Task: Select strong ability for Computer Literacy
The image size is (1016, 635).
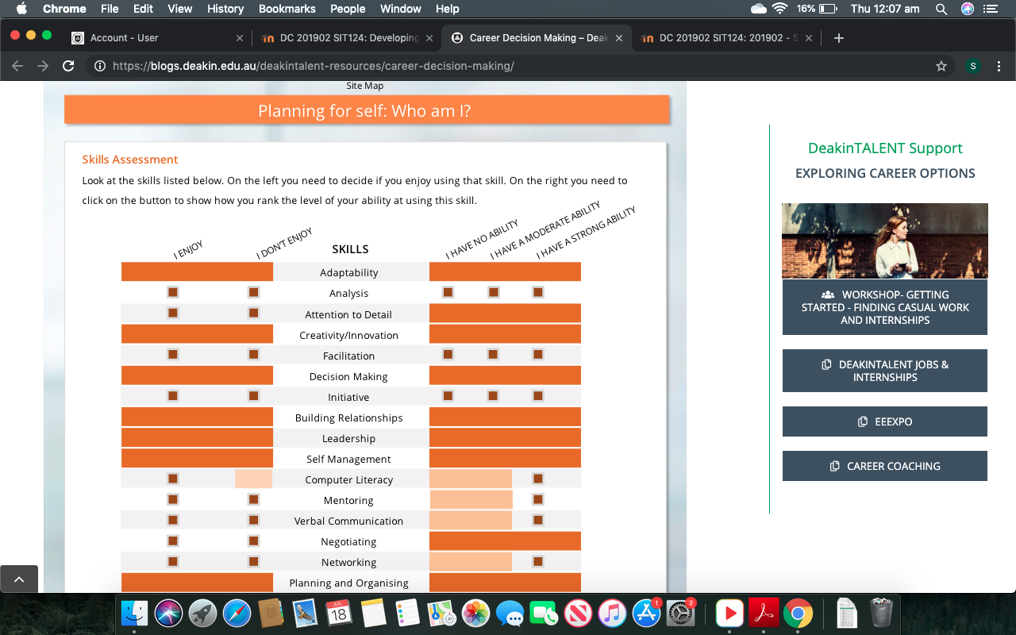Action: tap(538, 479)
